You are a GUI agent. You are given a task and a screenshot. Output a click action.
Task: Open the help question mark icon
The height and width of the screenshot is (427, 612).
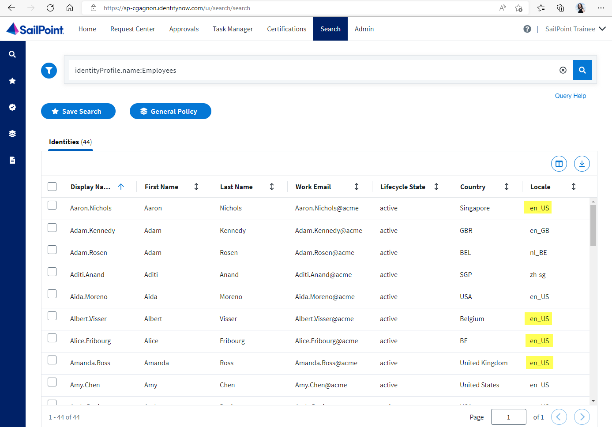527,29
